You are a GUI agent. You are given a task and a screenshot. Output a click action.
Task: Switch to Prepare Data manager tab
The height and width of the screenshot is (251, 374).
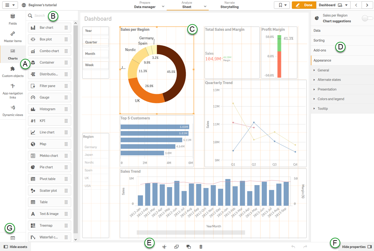[x=145, y=5]
